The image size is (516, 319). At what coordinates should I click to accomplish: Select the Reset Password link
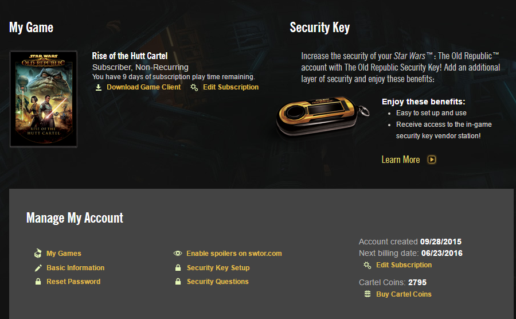[x=73, y=282]
